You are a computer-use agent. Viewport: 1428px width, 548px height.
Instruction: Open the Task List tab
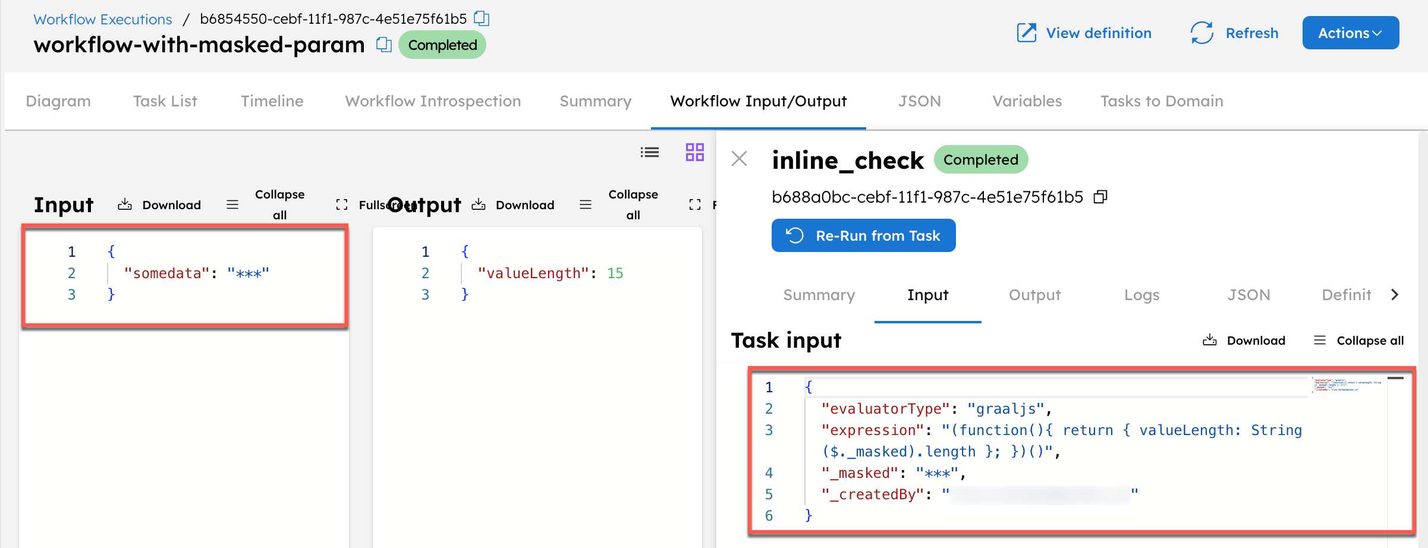(x=165, y=101)
